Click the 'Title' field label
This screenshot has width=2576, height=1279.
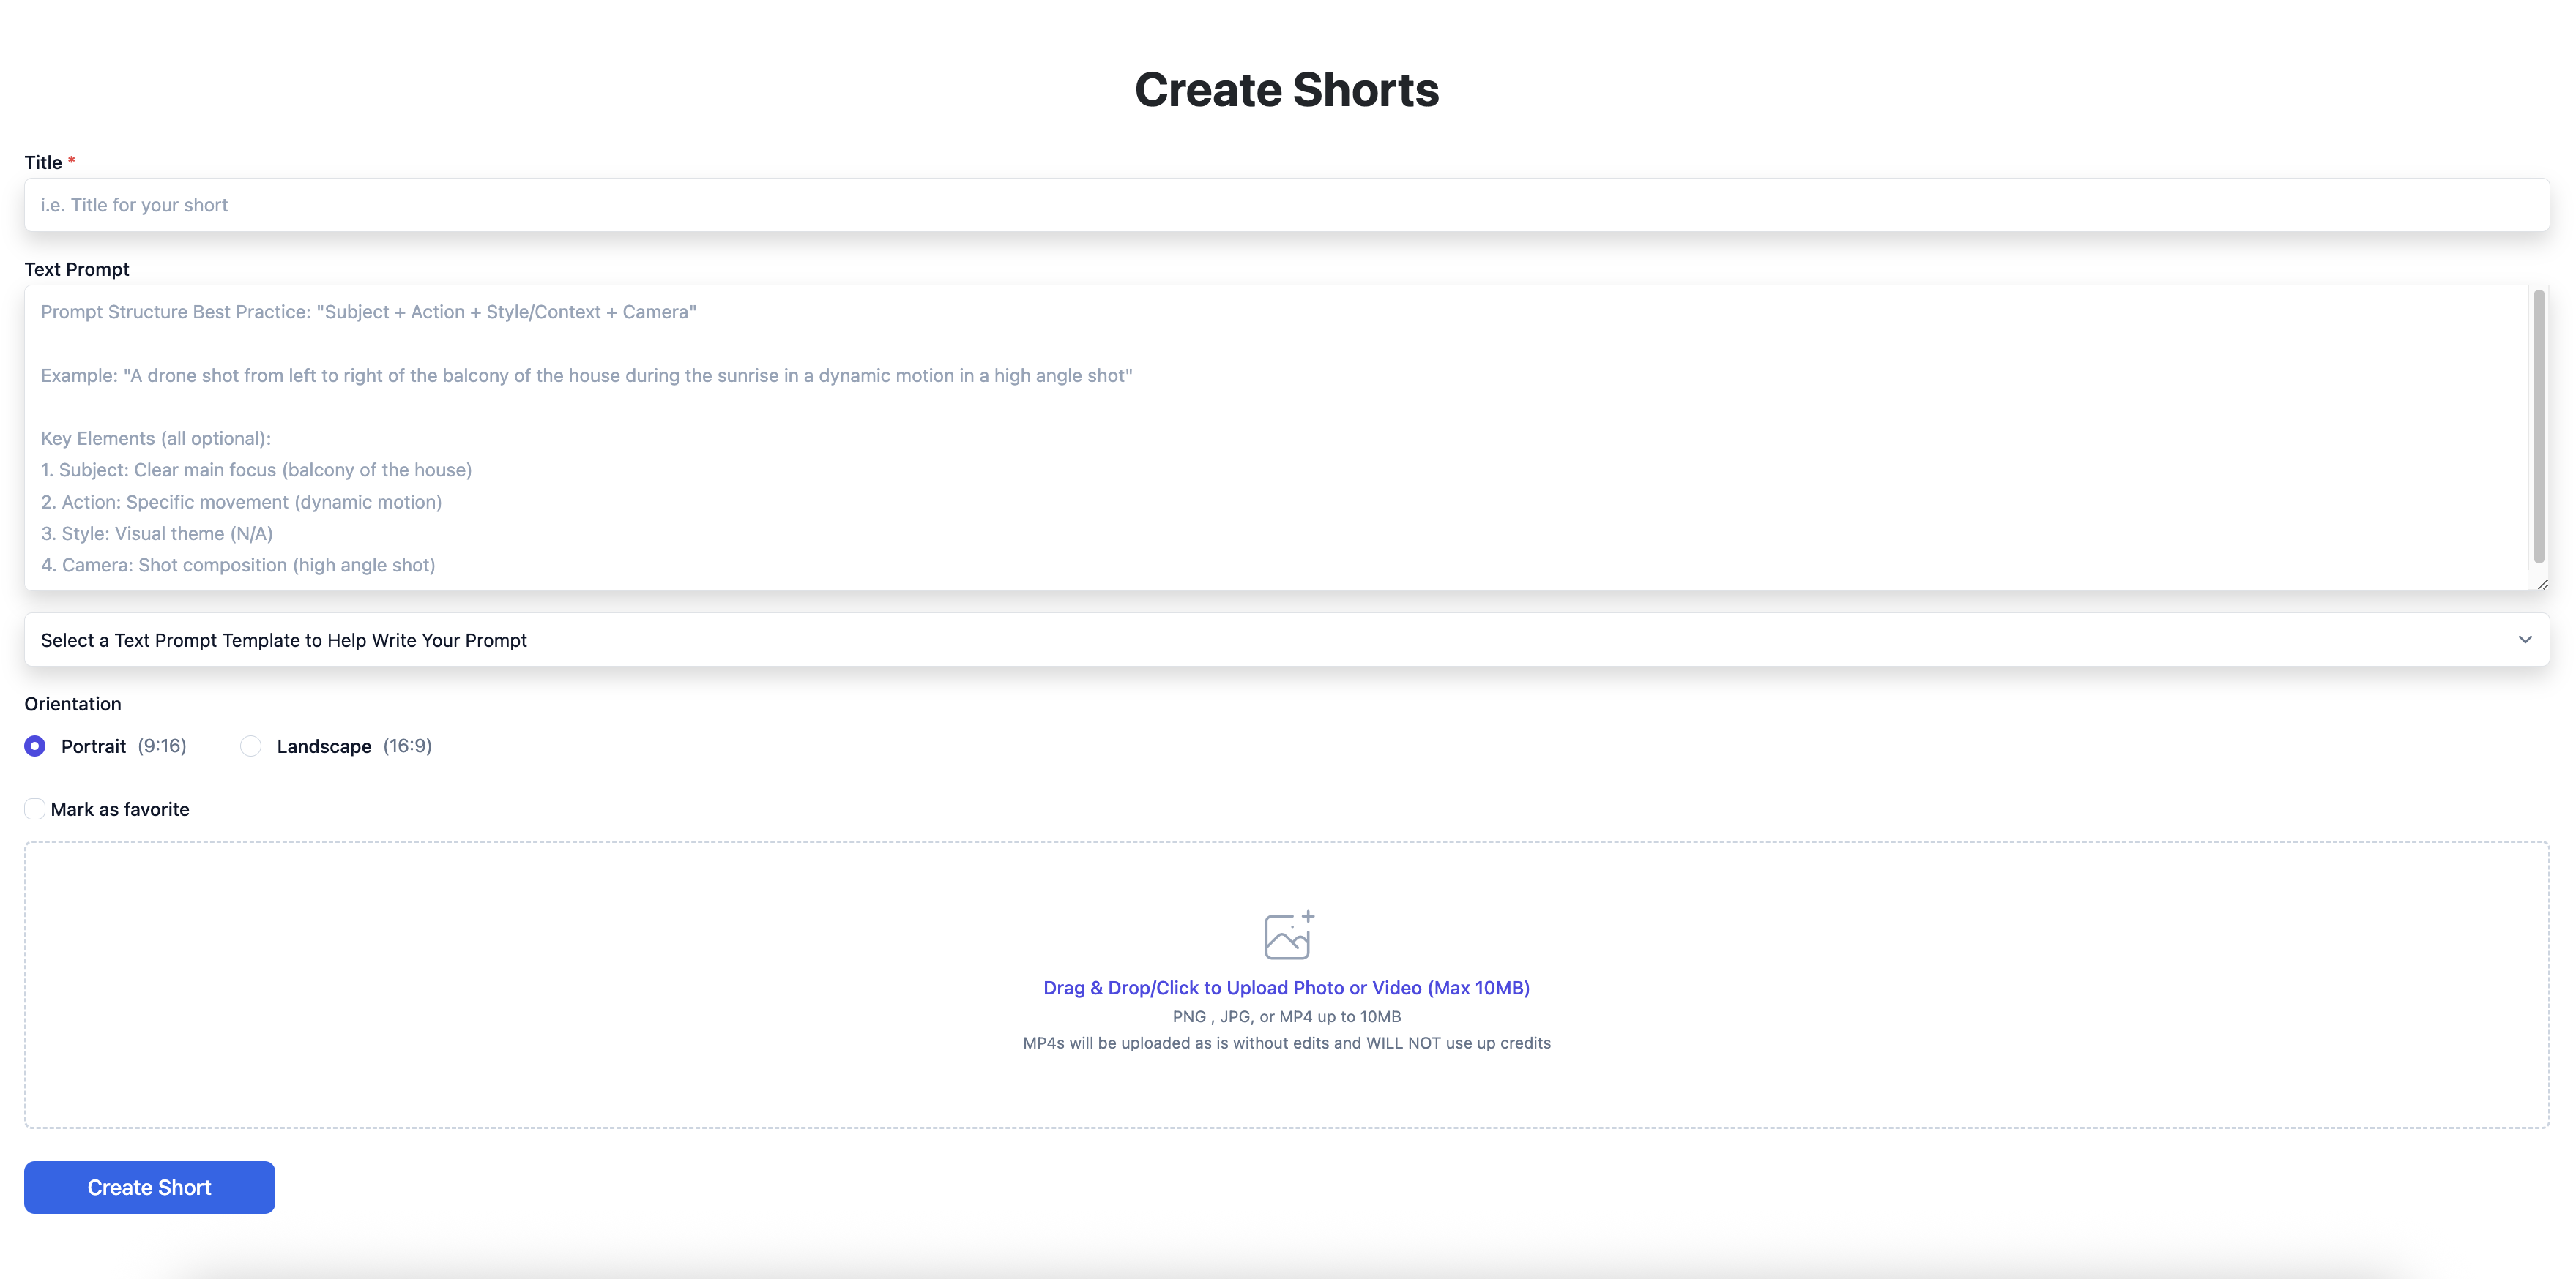point(43,162)
